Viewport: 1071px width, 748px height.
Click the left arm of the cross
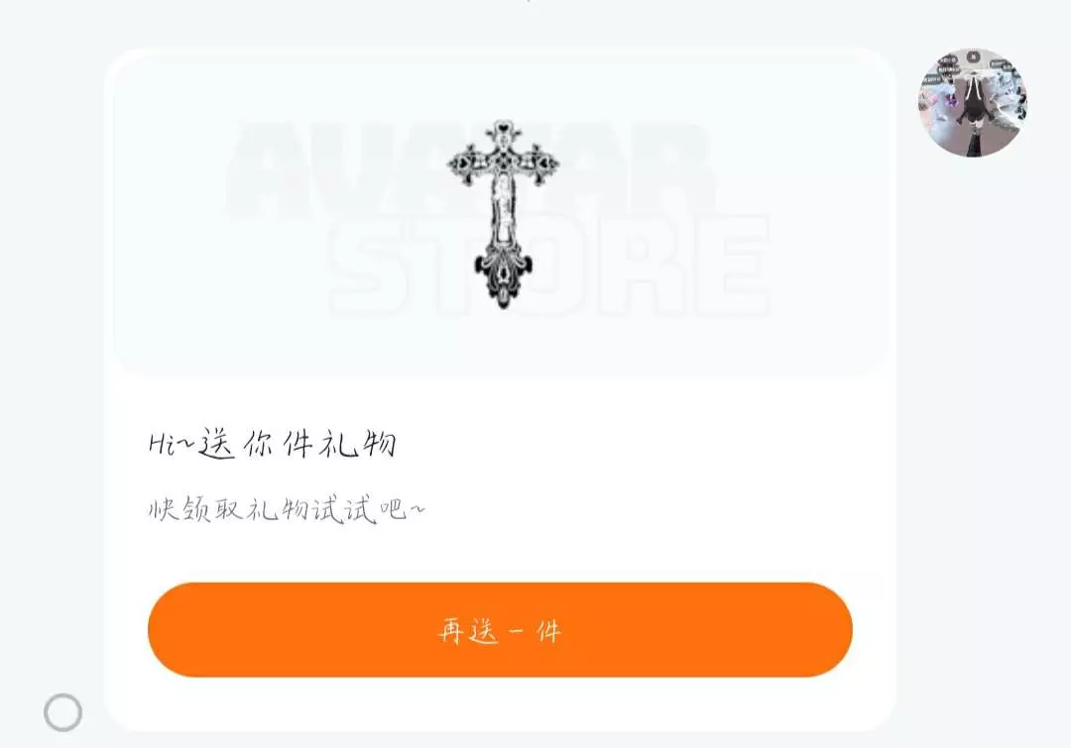(x=468, y=163)
